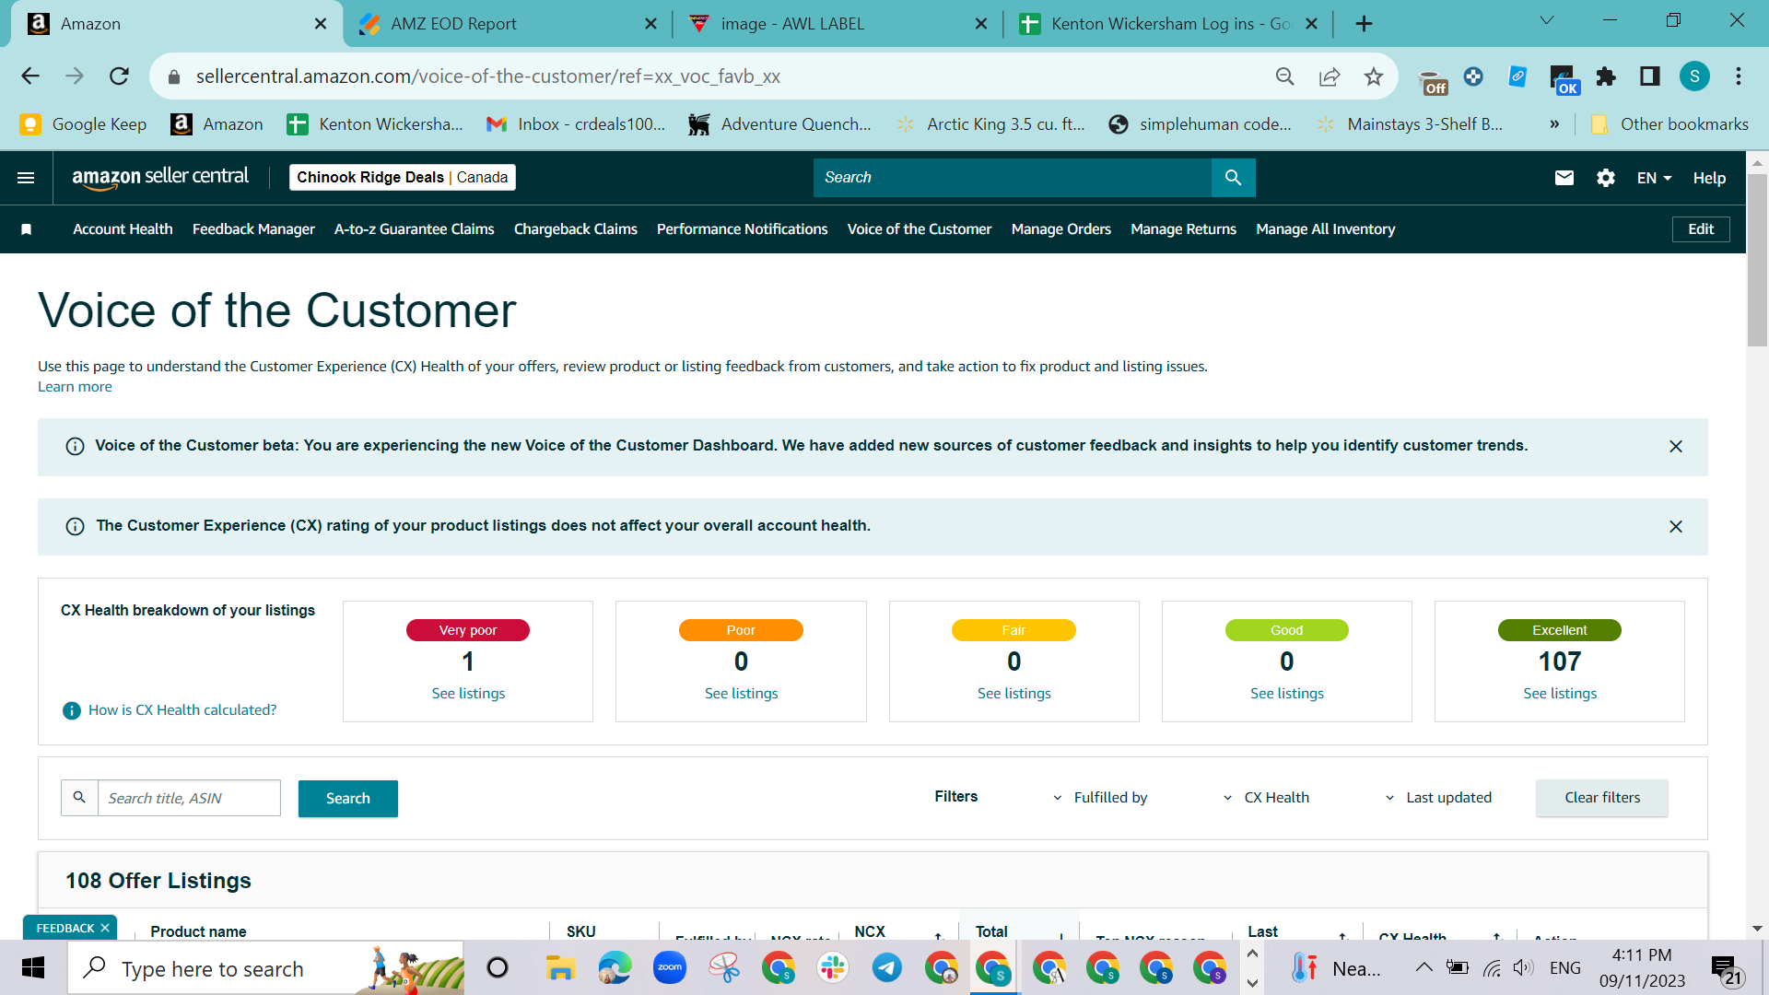
Task: Open Zoom from the taskbar
Action: pos(670,968)
